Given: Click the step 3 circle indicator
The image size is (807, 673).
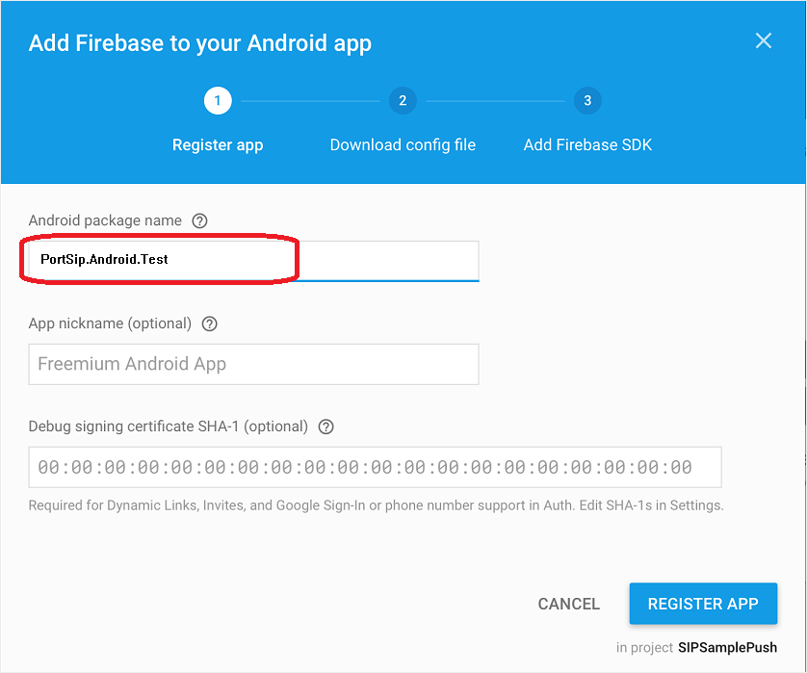Looking at the screenshot, I should pos(587,100).
